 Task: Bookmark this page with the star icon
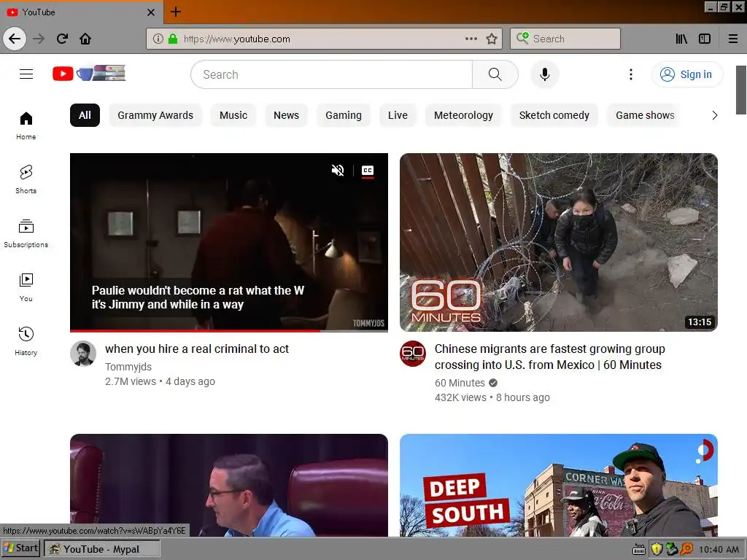pos(492,39)
